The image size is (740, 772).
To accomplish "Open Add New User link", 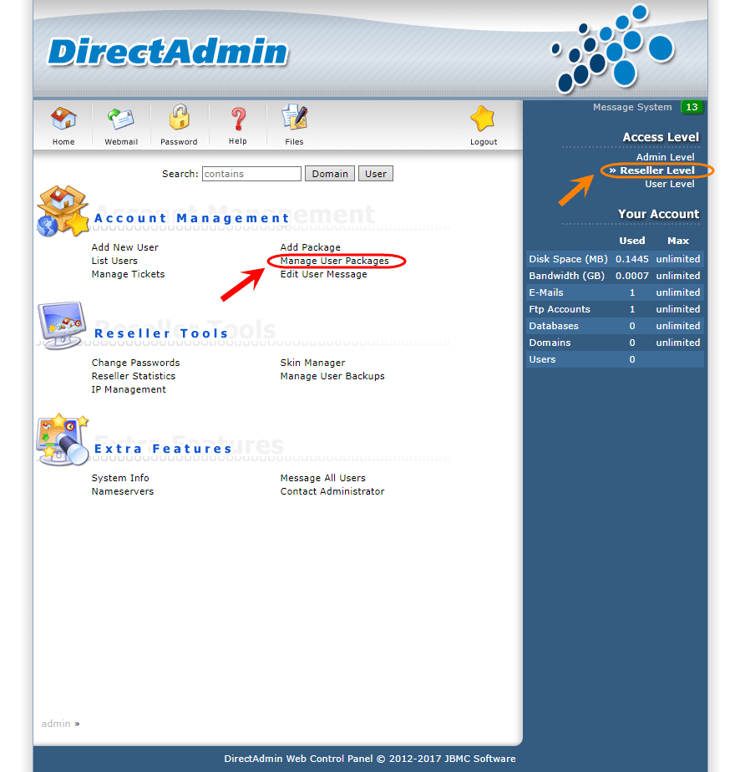I will click(x=125, y=247).
